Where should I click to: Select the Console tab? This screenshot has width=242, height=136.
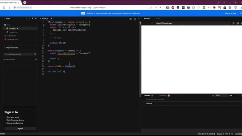tap(147, 96)
